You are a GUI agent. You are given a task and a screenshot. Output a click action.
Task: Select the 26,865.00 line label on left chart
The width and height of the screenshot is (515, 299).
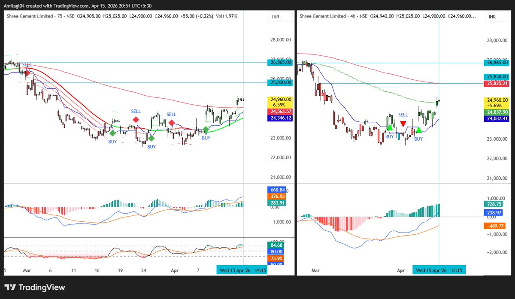coord(281,62)
